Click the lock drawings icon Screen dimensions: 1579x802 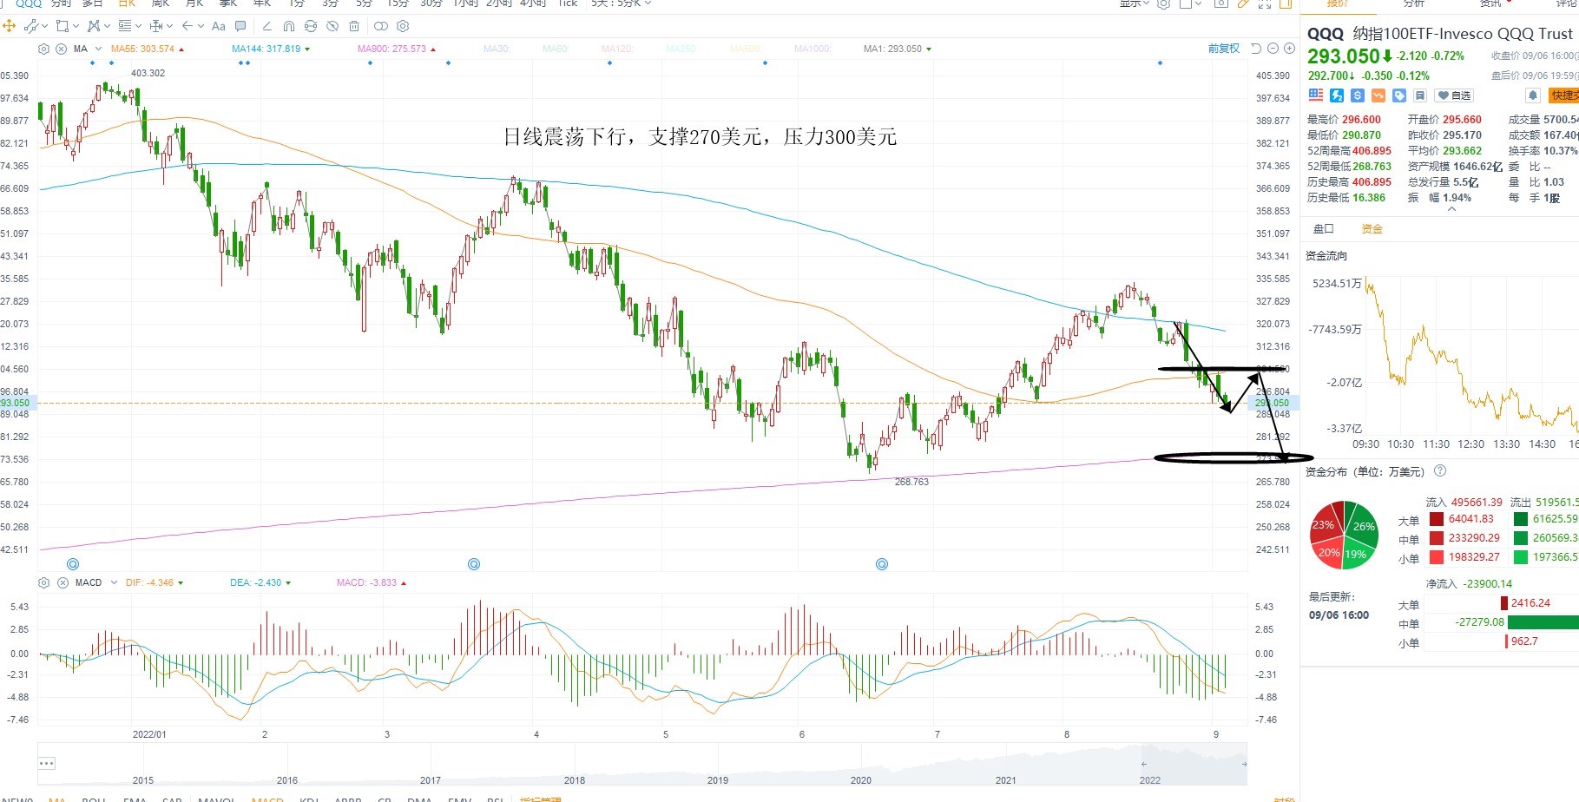tap(311, 26)
